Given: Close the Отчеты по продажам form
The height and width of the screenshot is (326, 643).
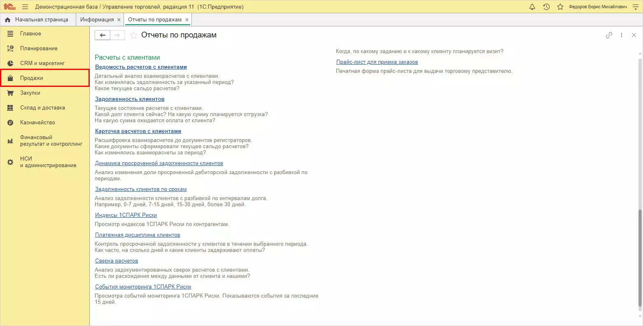Looking at the screenshot, I should pyautogui.click(x=634, y=35).
